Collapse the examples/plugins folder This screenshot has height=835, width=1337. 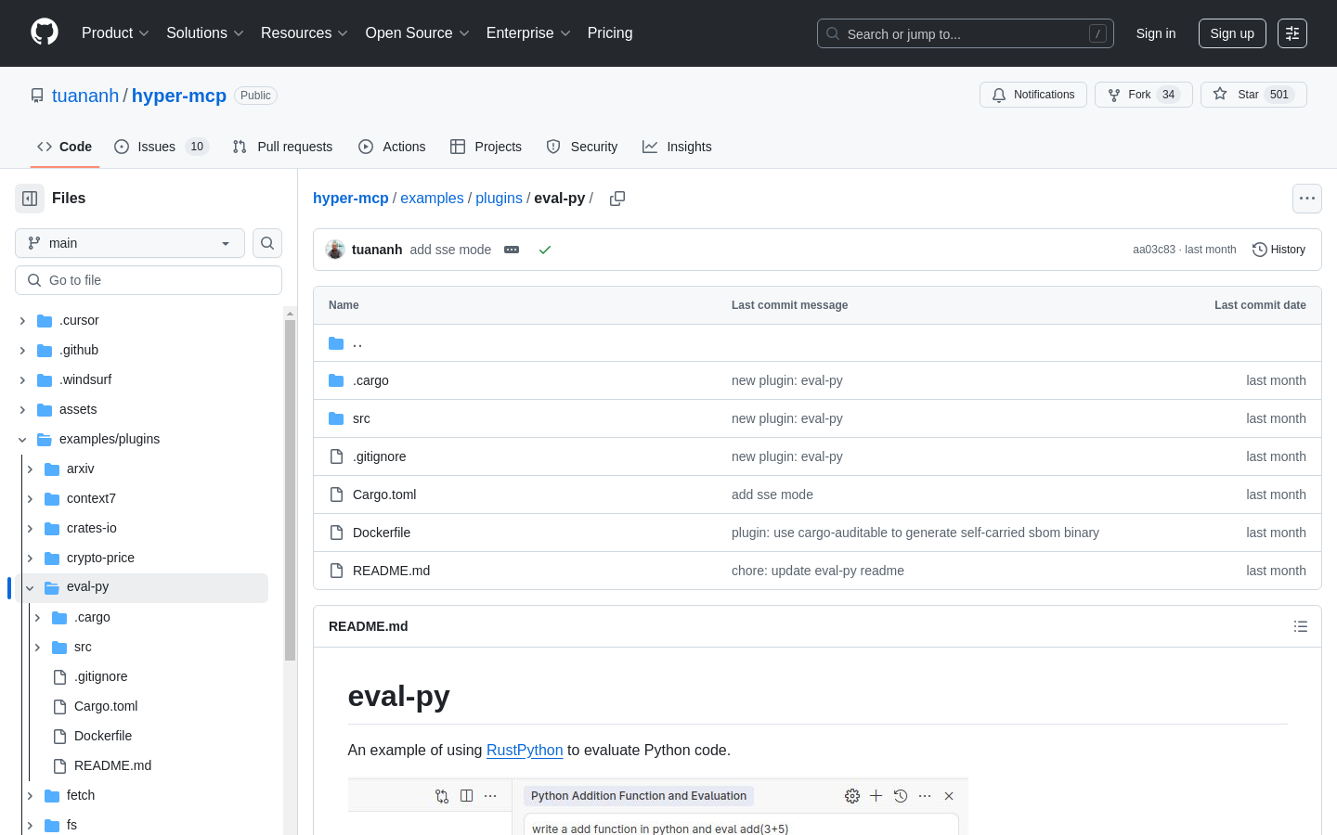pyautogui.click(x=22, y=440)
